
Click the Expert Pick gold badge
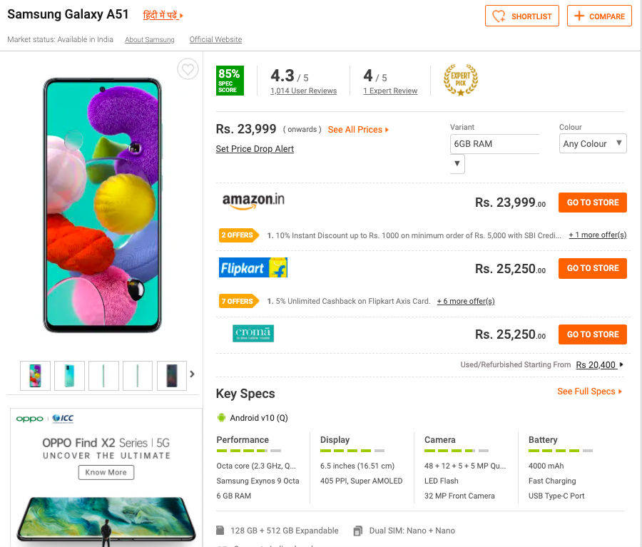(x=460, y=80)
